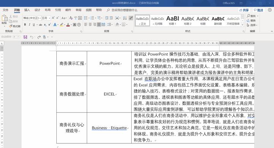Screen dimensions: 274x148
Task: Click the enclosed character circle icon
Action: [79, 25]
